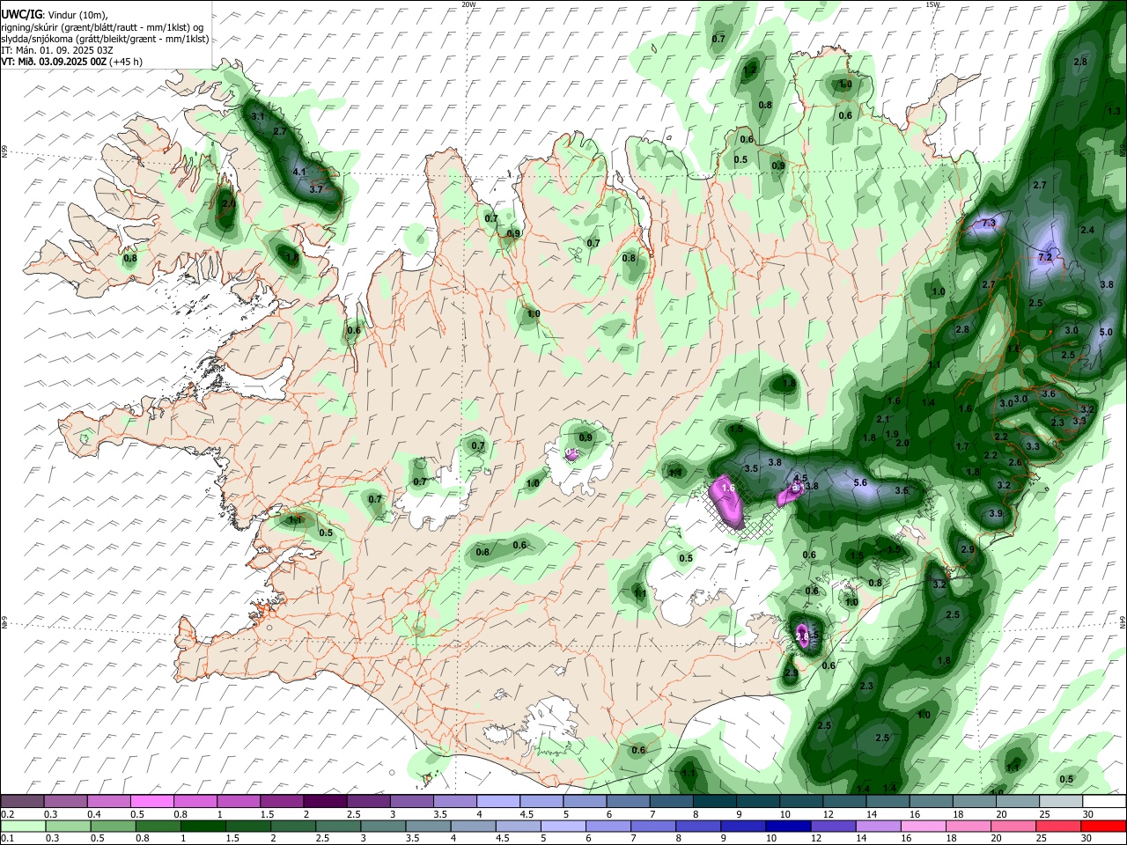Click the "20W" longitude label
Image resolution: width=1127 pixels, height=845 pixels.
click(468, 4)
